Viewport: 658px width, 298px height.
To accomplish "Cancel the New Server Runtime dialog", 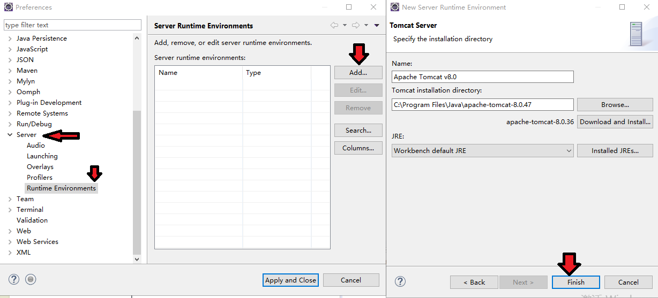I will click(629, 282).
